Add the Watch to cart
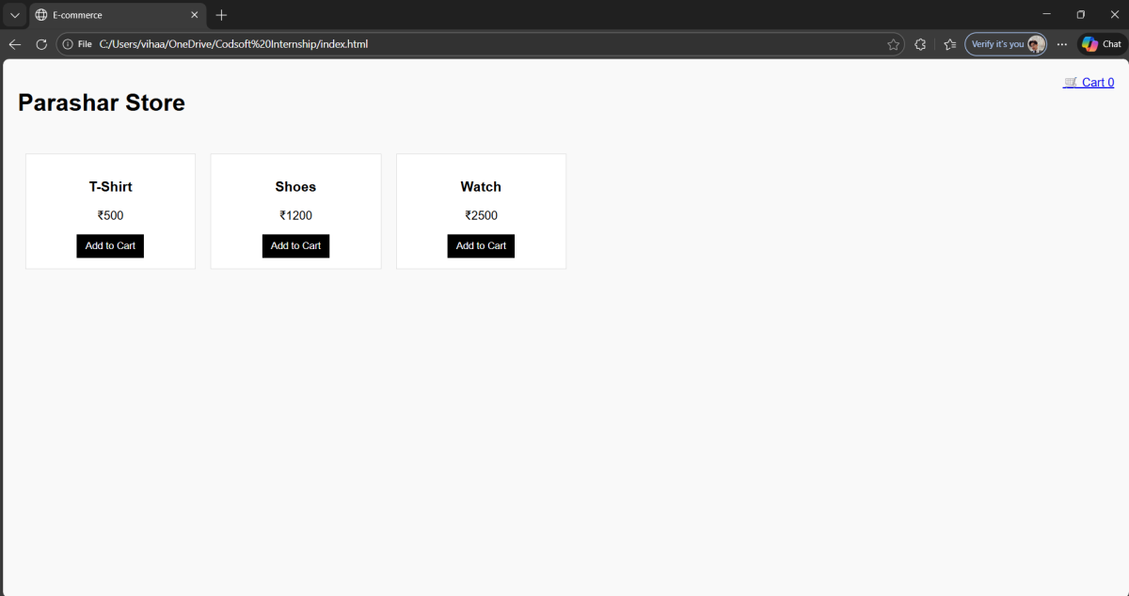 click(x=481, y=246)
